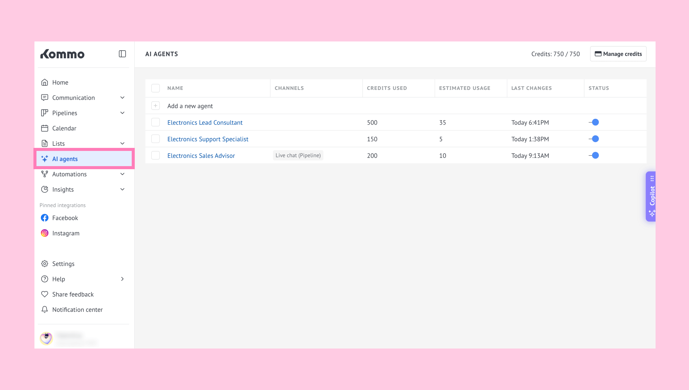The height and width of the screenshot is (390, 689).
Task: Toggle status of Electronics Lead Consultant
Action: pos(594,122)
